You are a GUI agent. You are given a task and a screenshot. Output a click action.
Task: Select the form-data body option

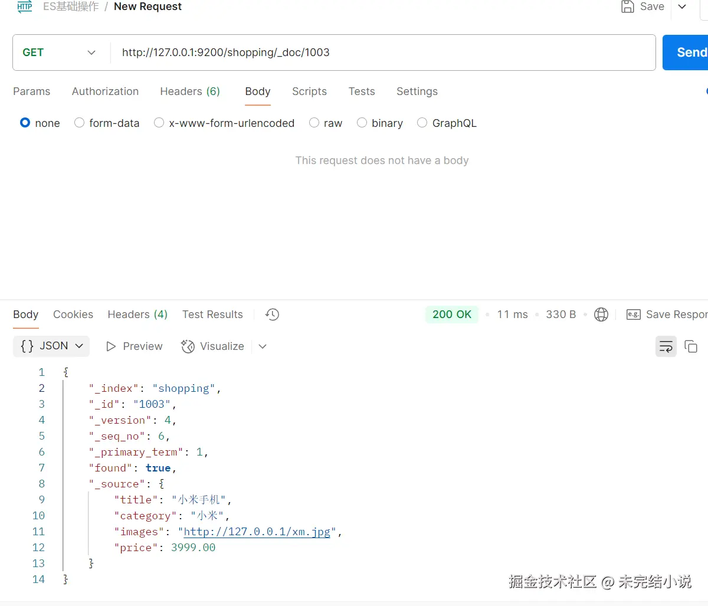point(79,123)
